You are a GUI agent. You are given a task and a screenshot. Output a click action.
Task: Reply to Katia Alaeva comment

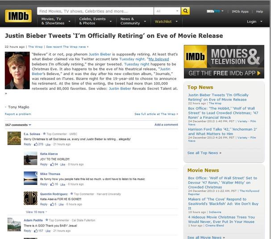pyautogui.click(x=44, y=164)
